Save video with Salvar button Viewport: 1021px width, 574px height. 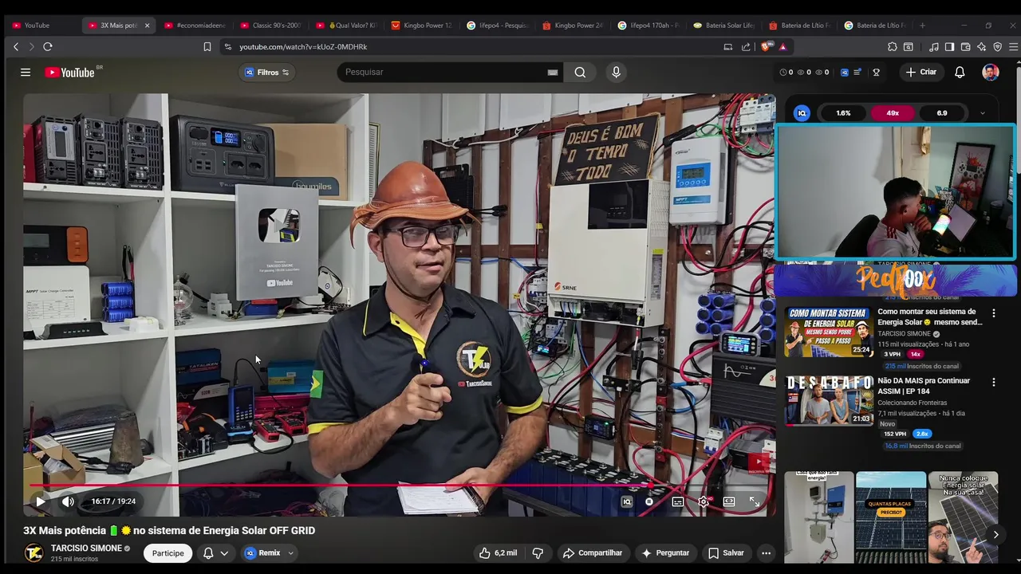click(x=726, y=552)
